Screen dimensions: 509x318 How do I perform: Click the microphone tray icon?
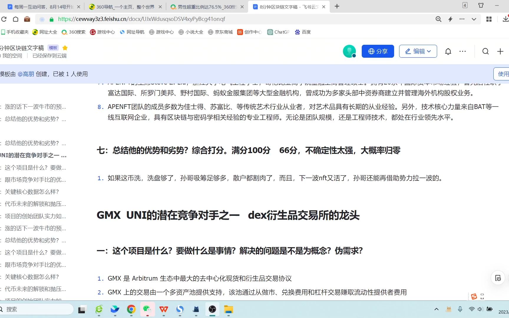click(460, 309)
